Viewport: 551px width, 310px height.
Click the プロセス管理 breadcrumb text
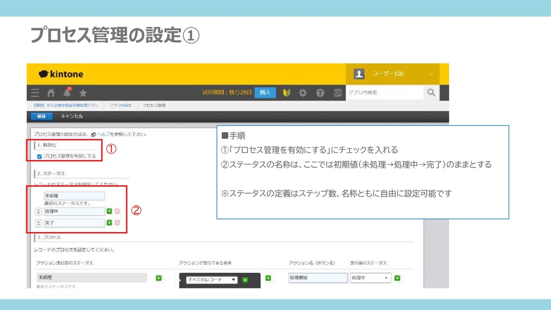click(154, 105)
